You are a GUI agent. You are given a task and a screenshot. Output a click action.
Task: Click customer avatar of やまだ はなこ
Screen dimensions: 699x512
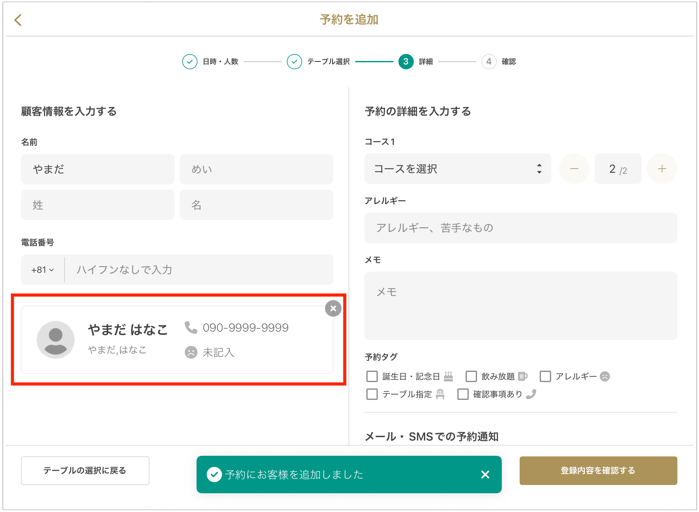pos(56,340)
